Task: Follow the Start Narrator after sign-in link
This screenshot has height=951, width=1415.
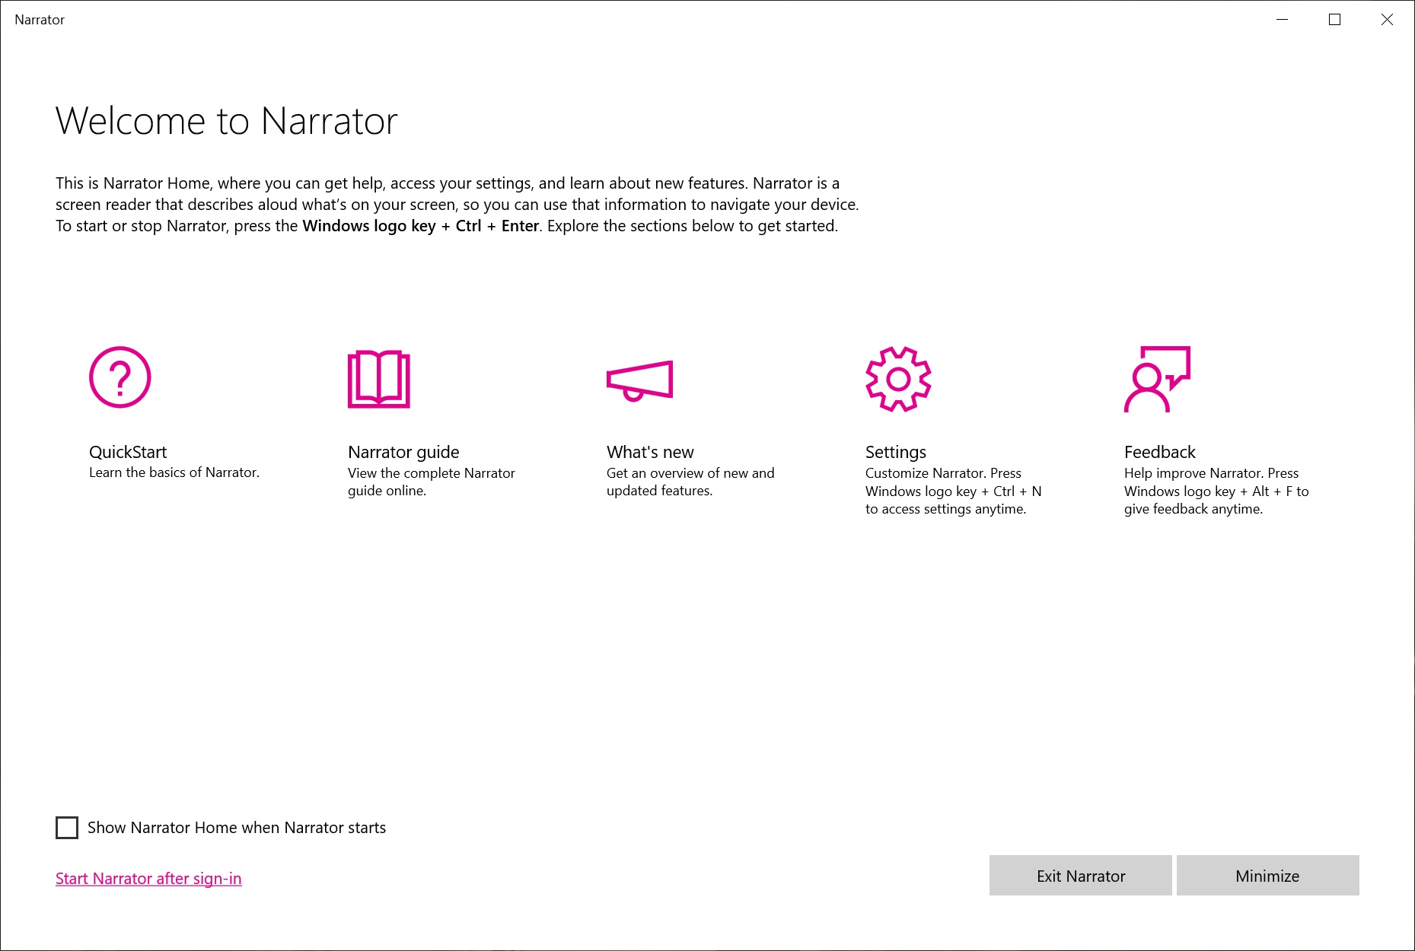Action: click(148, 879)
